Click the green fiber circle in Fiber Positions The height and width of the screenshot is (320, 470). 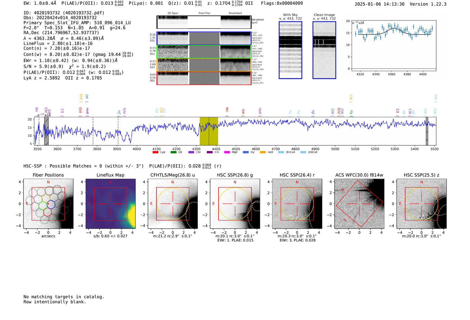tap(43, 205)
